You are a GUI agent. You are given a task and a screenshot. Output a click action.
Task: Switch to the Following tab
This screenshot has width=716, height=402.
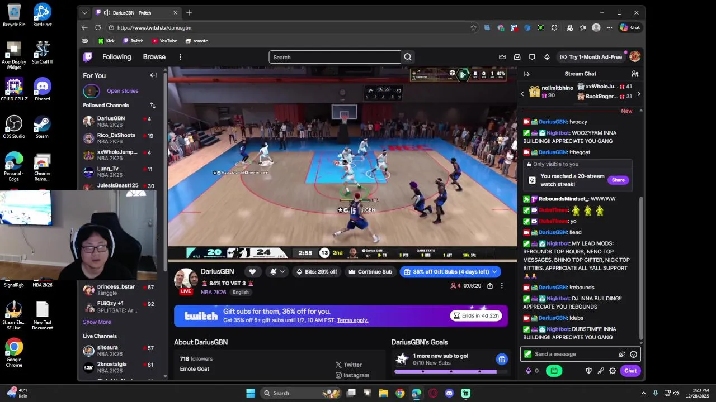pyautogui.click(x=116, y=57)
